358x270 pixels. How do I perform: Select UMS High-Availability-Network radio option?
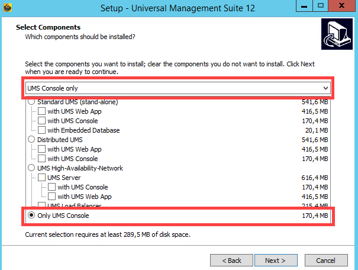click(x=32, y=168)
